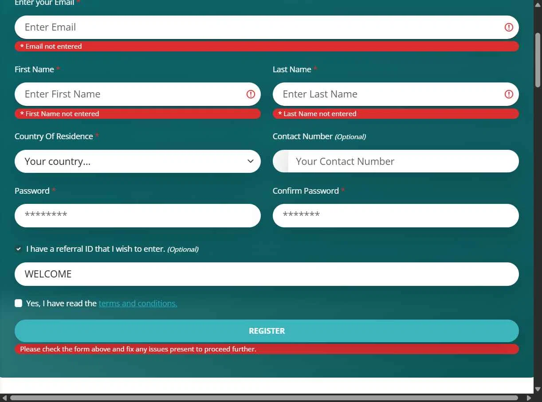Click the horizontal scrollbar thumb
This screenshot has width=542, height=402.
pyautogui.click(x=264, y=398)
